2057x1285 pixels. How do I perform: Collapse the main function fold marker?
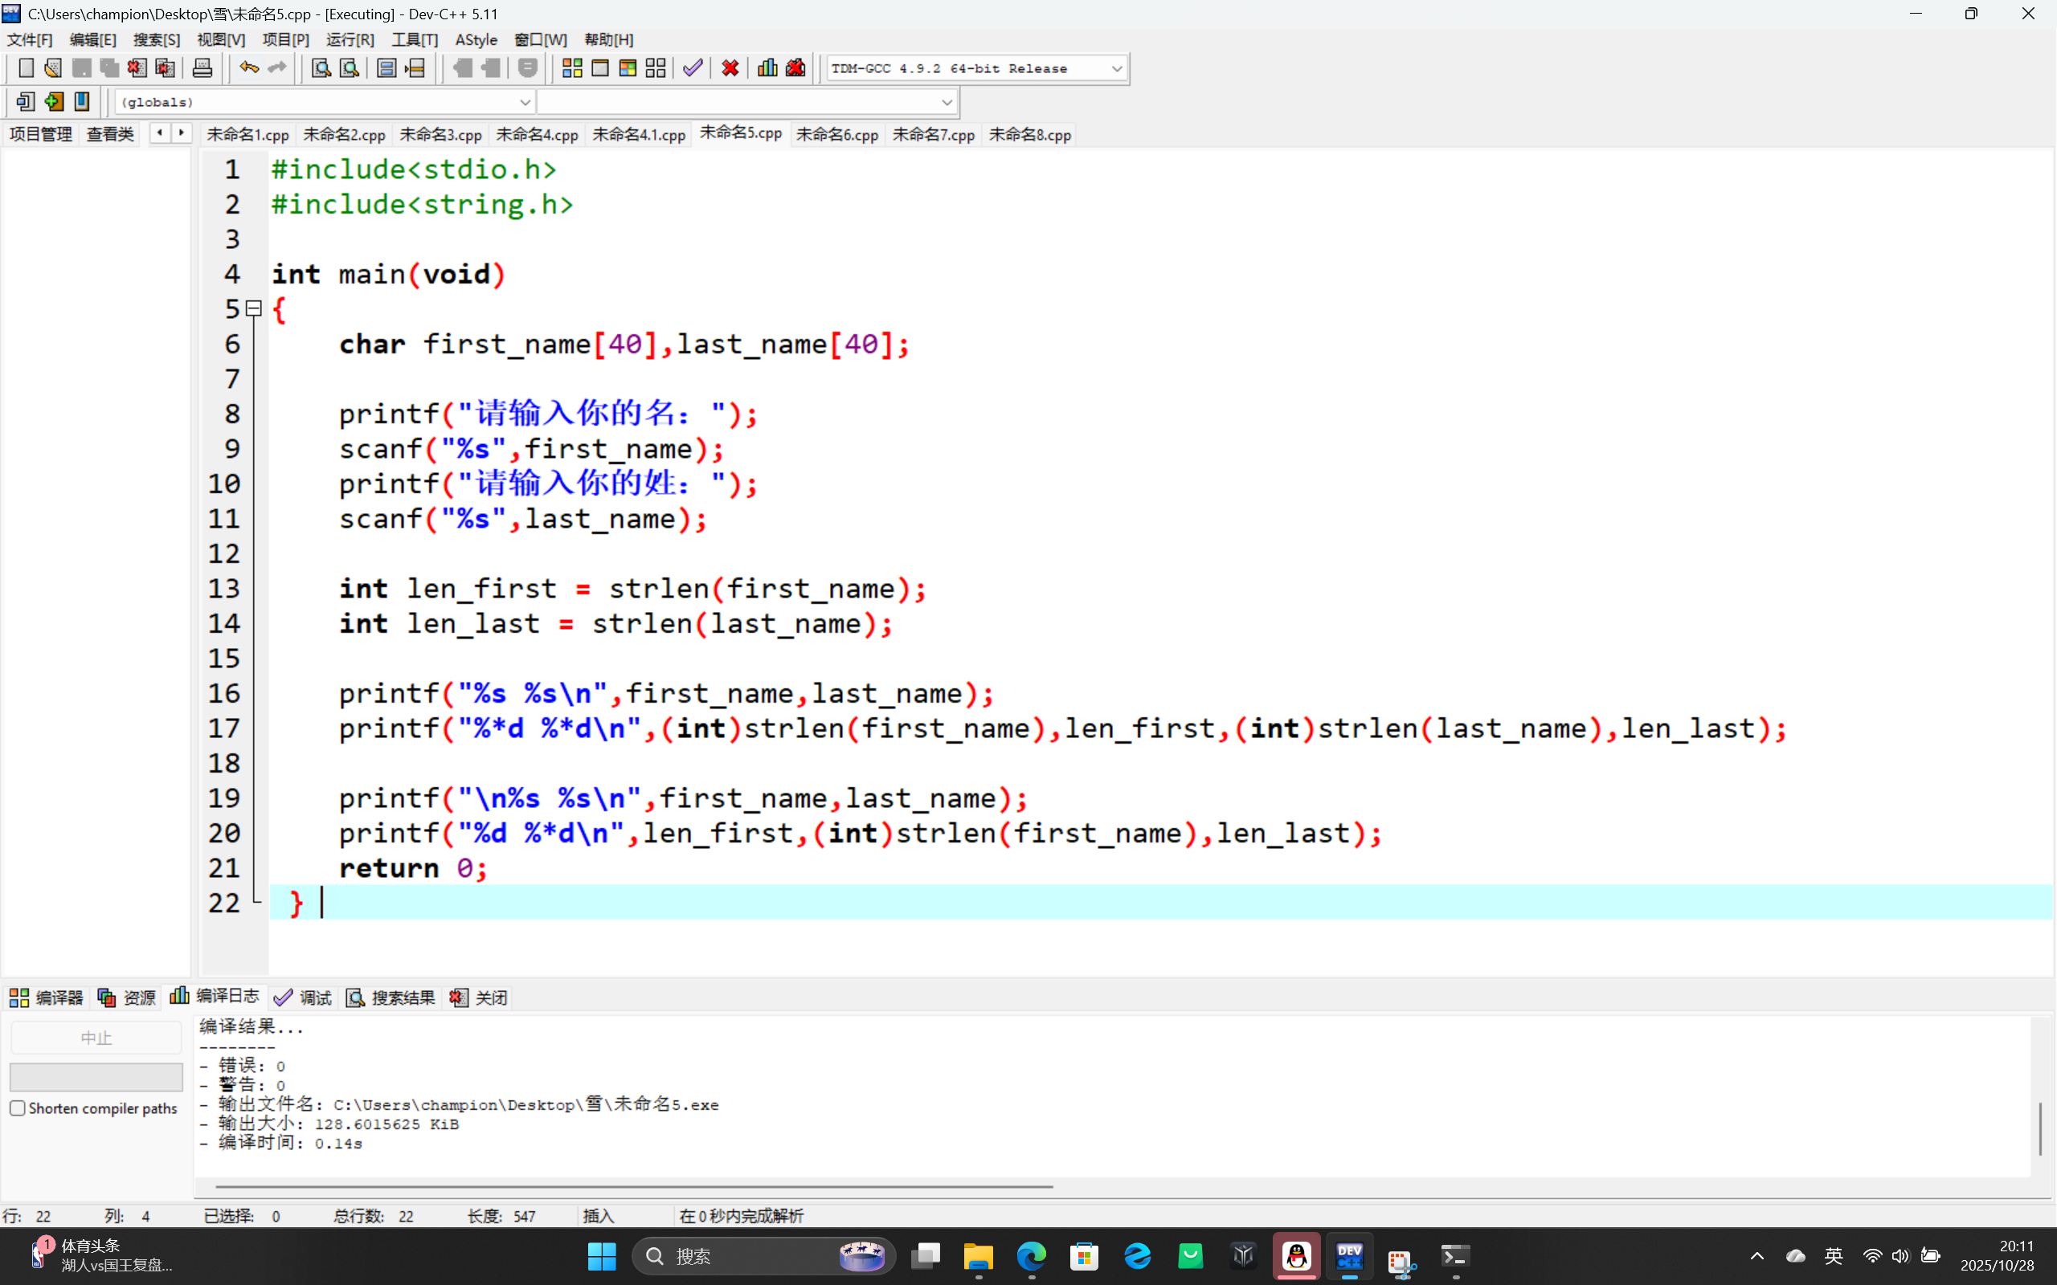pyautogui.click(x=253, y=308)
